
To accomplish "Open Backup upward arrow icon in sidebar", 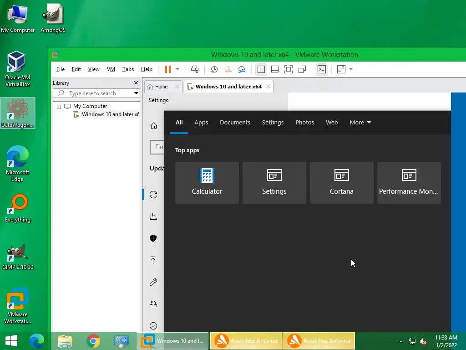I will pos(153,260).
